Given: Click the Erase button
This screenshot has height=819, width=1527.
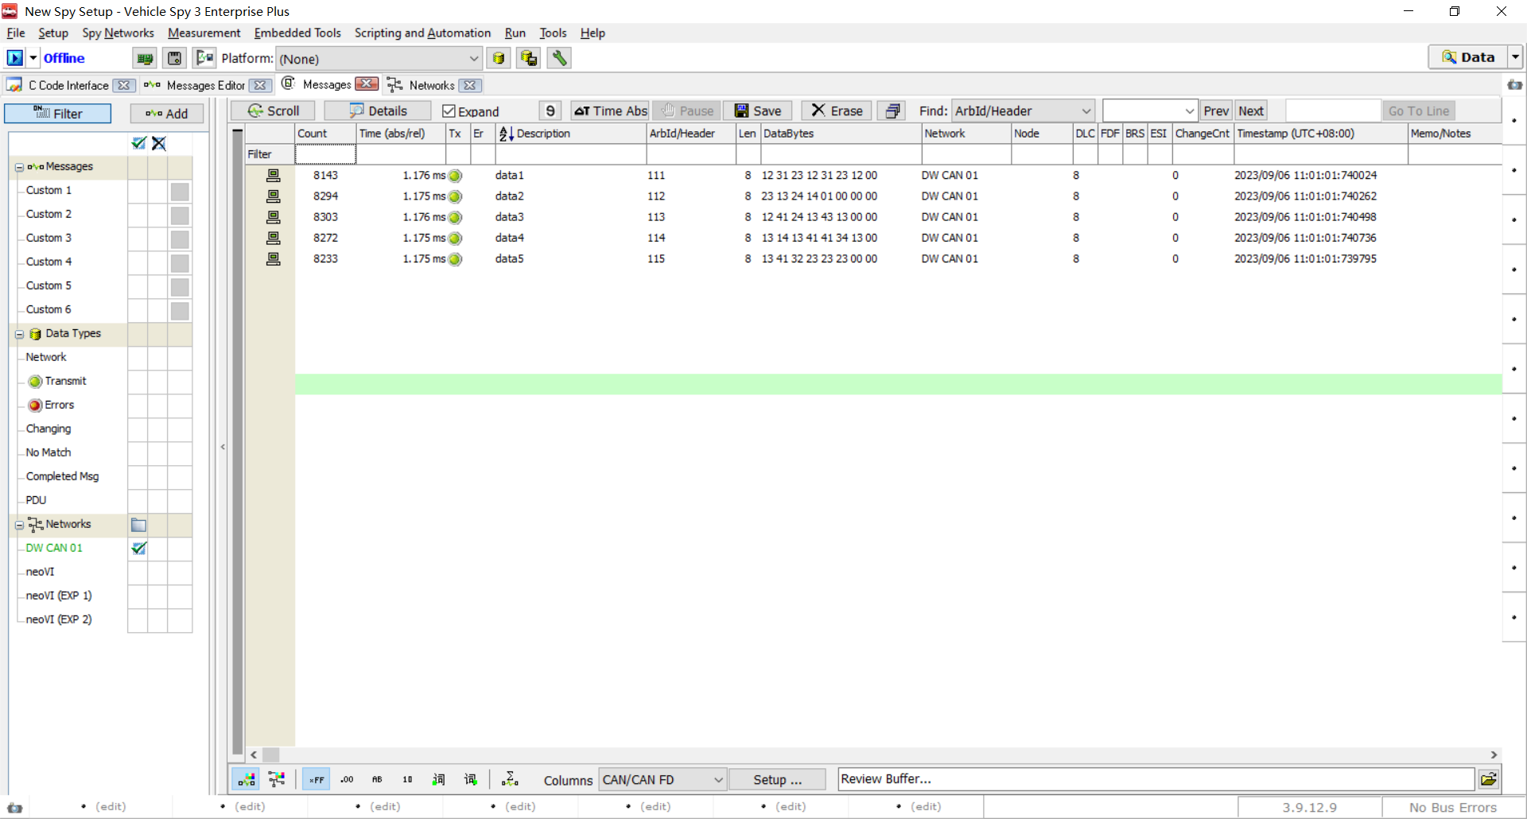Looking at the screenshot, I should (x=837, y=111).
